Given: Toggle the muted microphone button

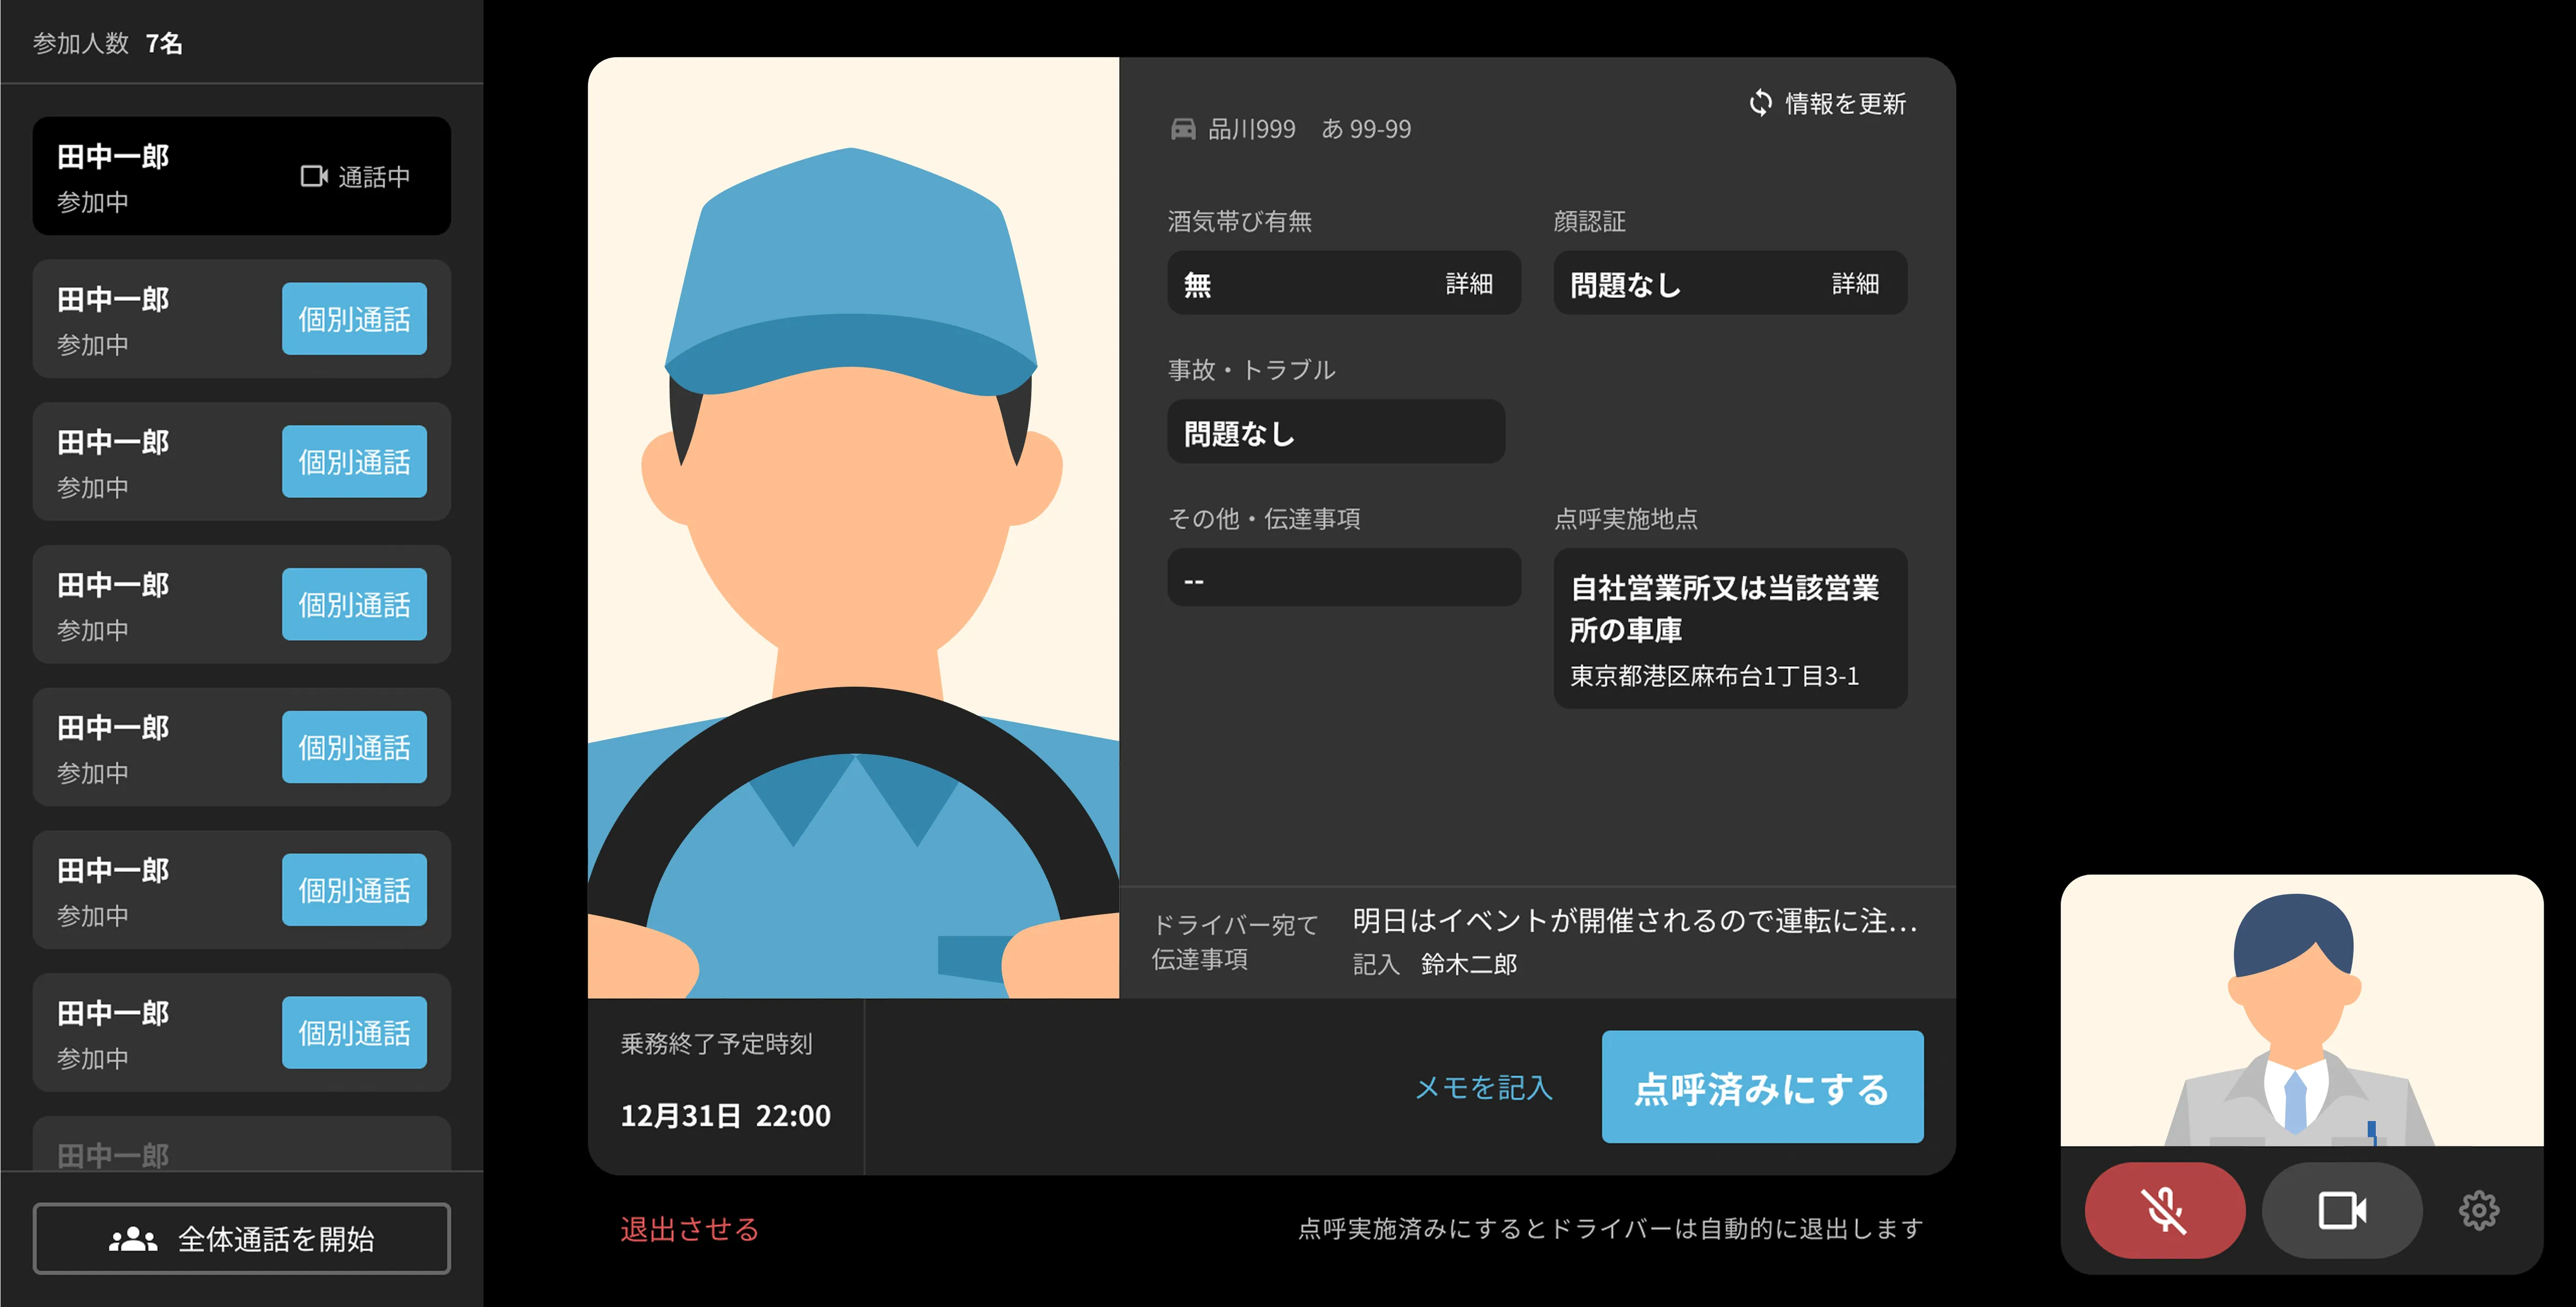Looking at the screenshot, I should (x=2164, y=1210).
